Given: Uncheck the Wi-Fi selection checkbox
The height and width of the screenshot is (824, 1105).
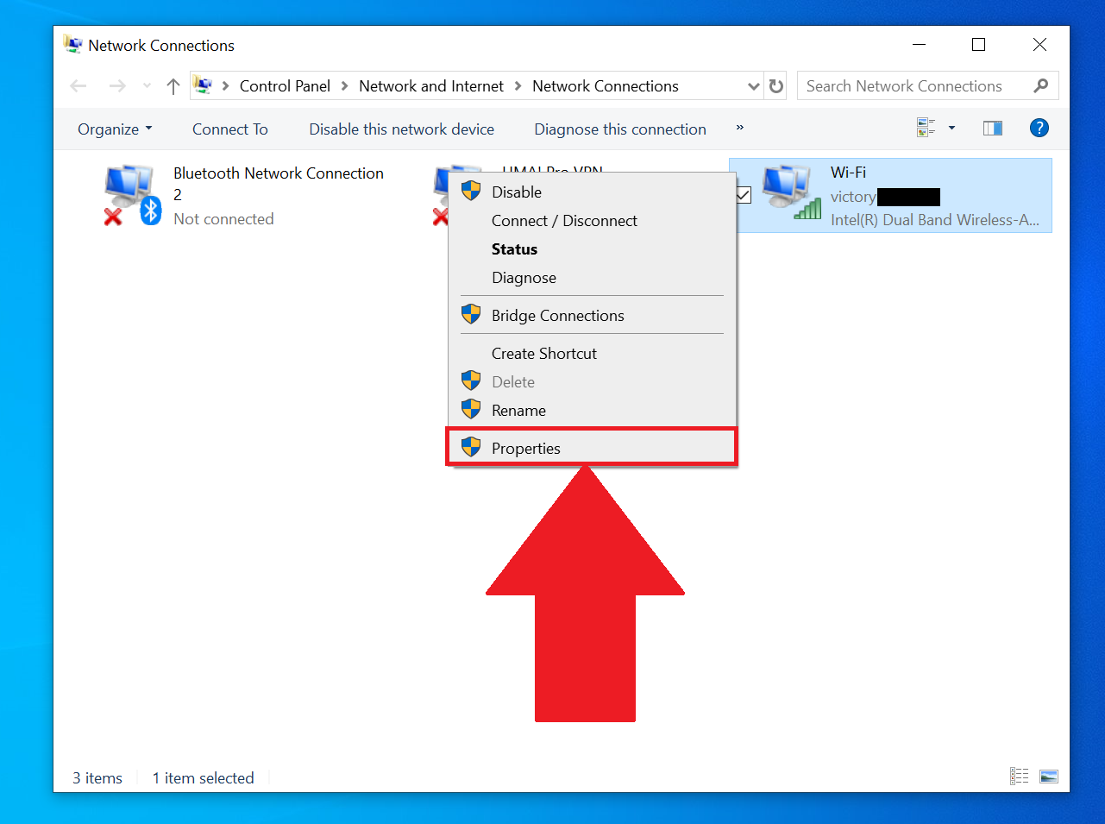Looking at the screenshot, I should (x=743, y=195).
